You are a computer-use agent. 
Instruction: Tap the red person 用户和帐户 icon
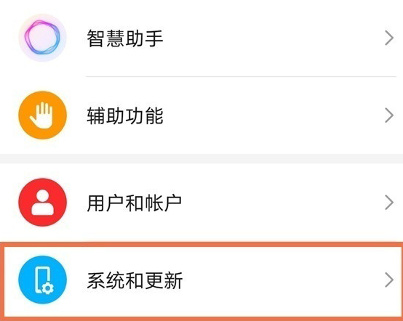pyautogui.click(x=42, y=203)
